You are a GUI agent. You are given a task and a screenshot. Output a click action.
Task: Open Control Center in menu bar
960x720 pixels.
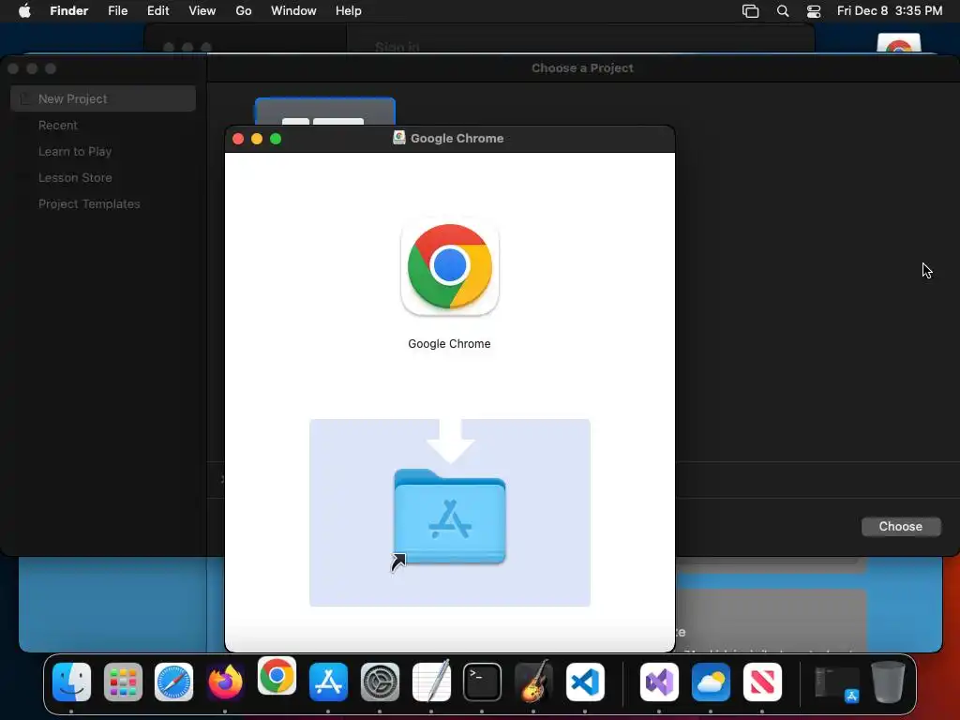[x=814, y=10]
